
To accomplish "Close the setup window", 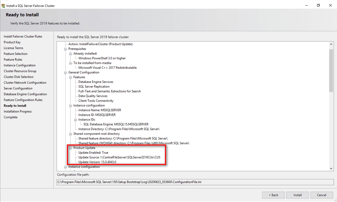I will coord(330,5).
